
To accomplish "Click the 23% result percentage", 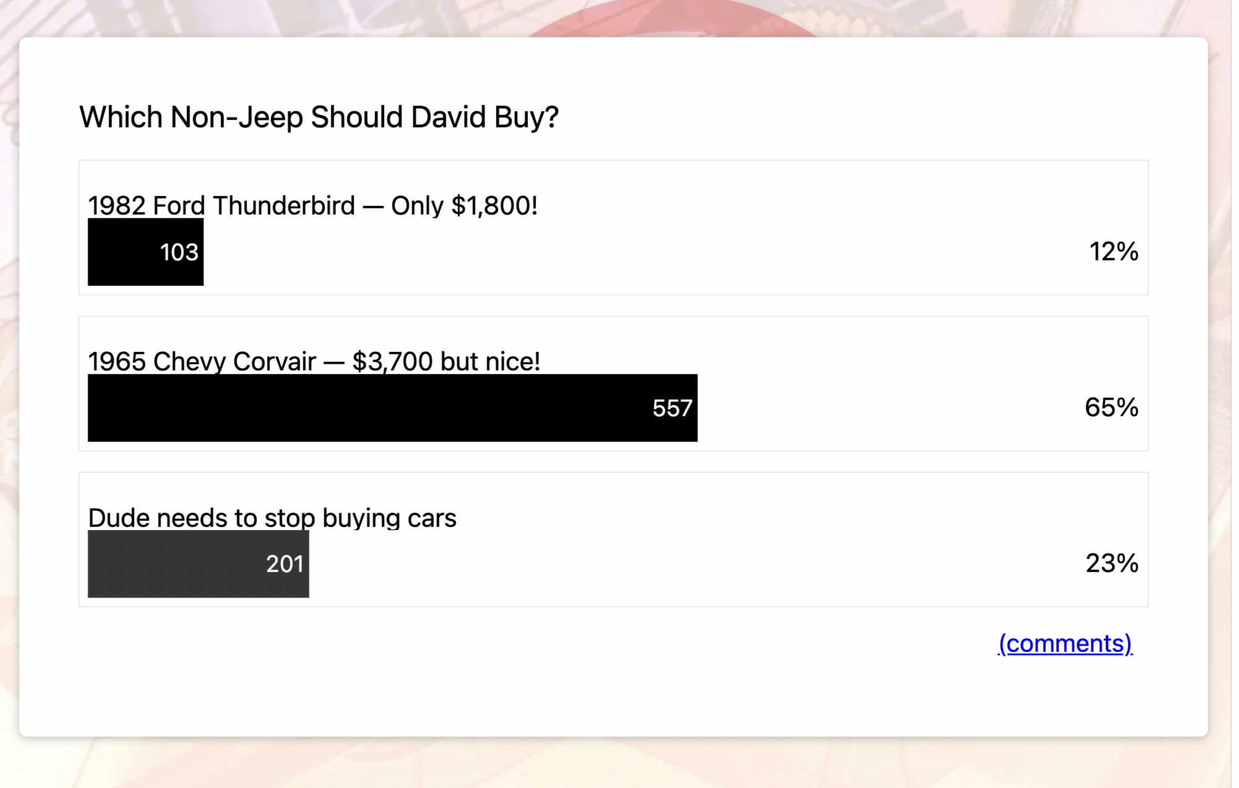I will point(1112,563).
